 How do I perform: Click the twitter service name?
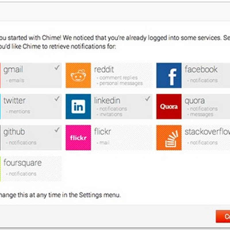(14, 101)
